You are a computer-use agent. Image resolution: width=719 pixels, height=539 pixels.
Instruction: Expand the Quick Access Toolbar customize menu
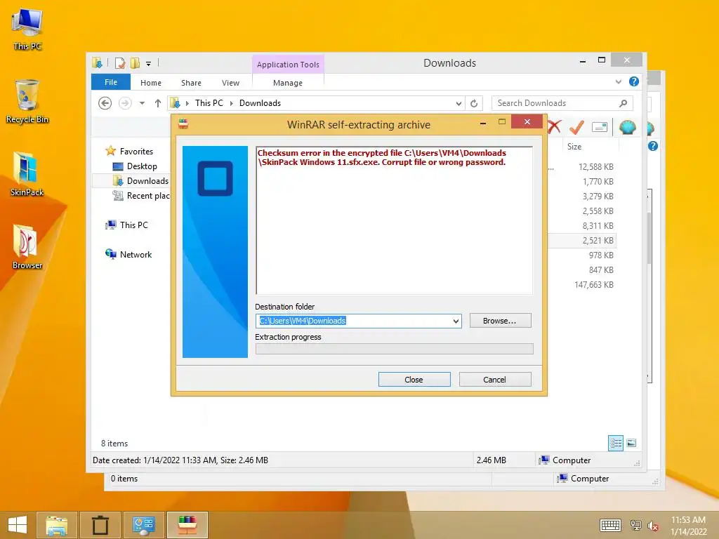[x=149, y=64]
